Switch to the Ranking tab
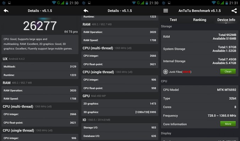Image resolution: width=240 pixels, height=141 pixels. [200, 20]
